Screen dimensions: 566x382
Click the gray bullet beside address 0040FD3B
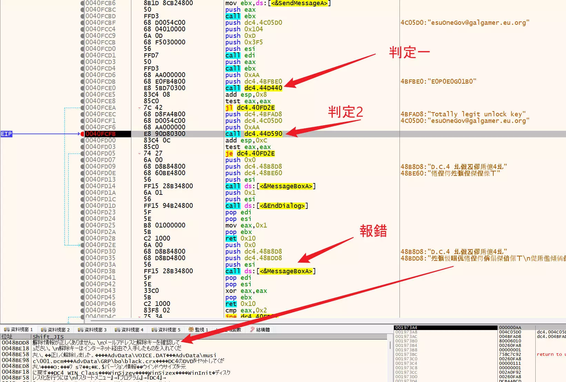82,271
